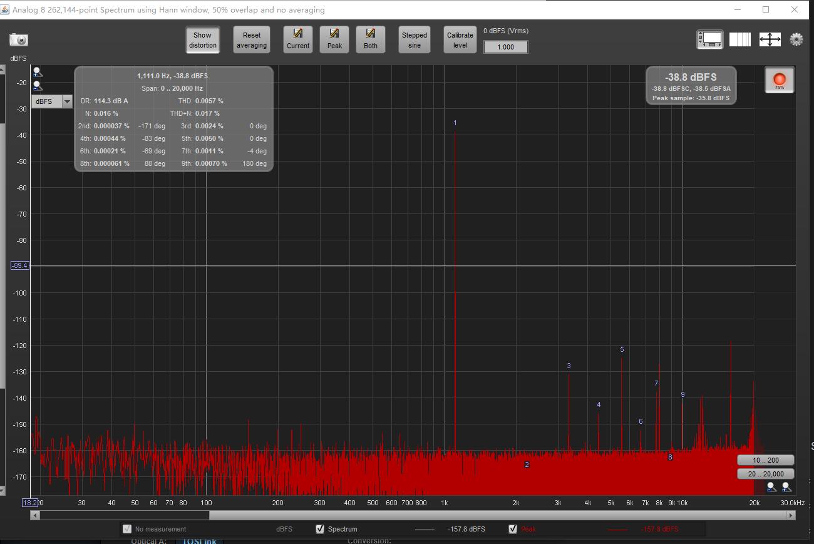The width and height of the screenshot is (814, 544).
Task: Toggle the Spectrum trace checkbox
Action: click(321, 529)
